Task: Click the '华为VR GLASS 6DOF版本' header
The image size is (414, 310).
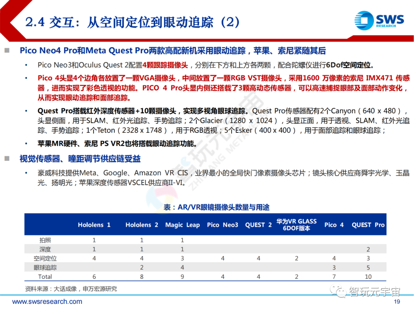Action: [x=296, y=225]
